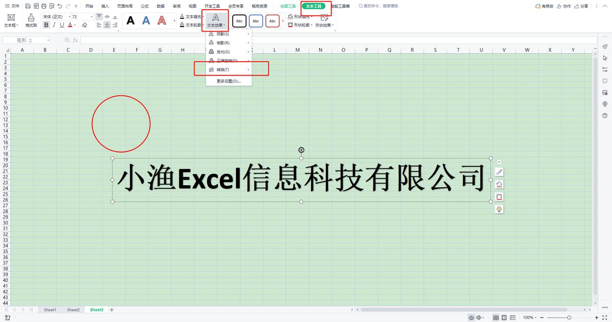Screen dimensions: 612x322
Task: Toggle bold formatting on selected text
Action: tap(46, 24)
